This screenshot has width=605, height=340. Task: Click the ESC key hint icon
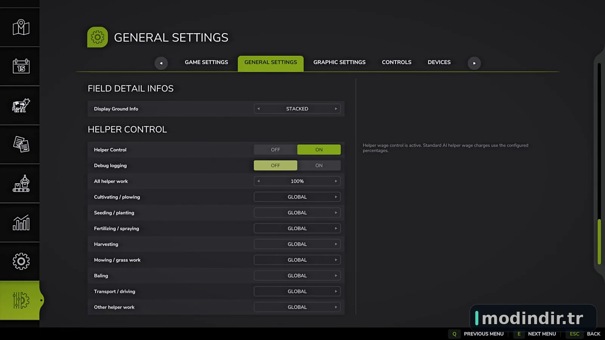[574, 334]
